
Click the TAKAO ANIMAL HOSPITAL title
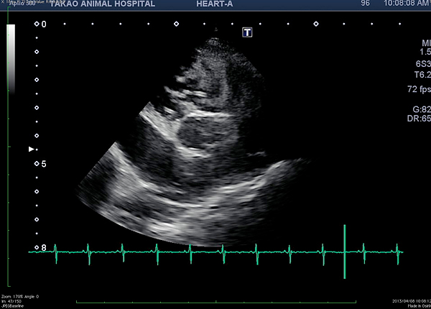click(102, 4)
